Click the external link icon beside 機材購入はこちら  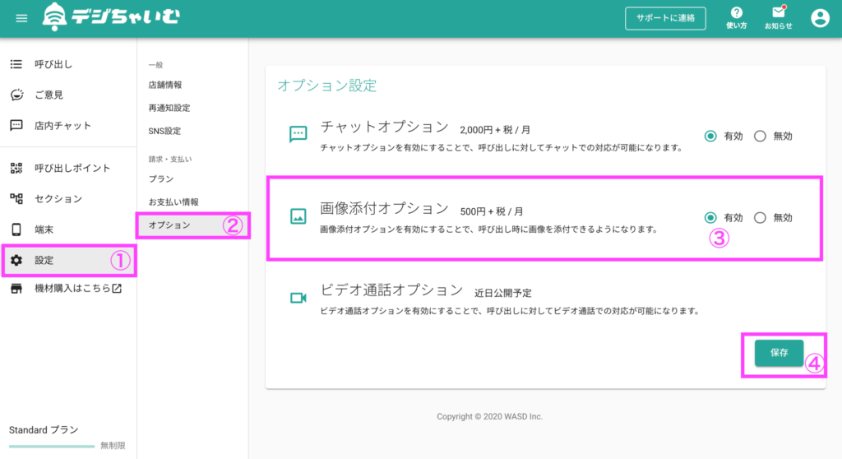117,289
